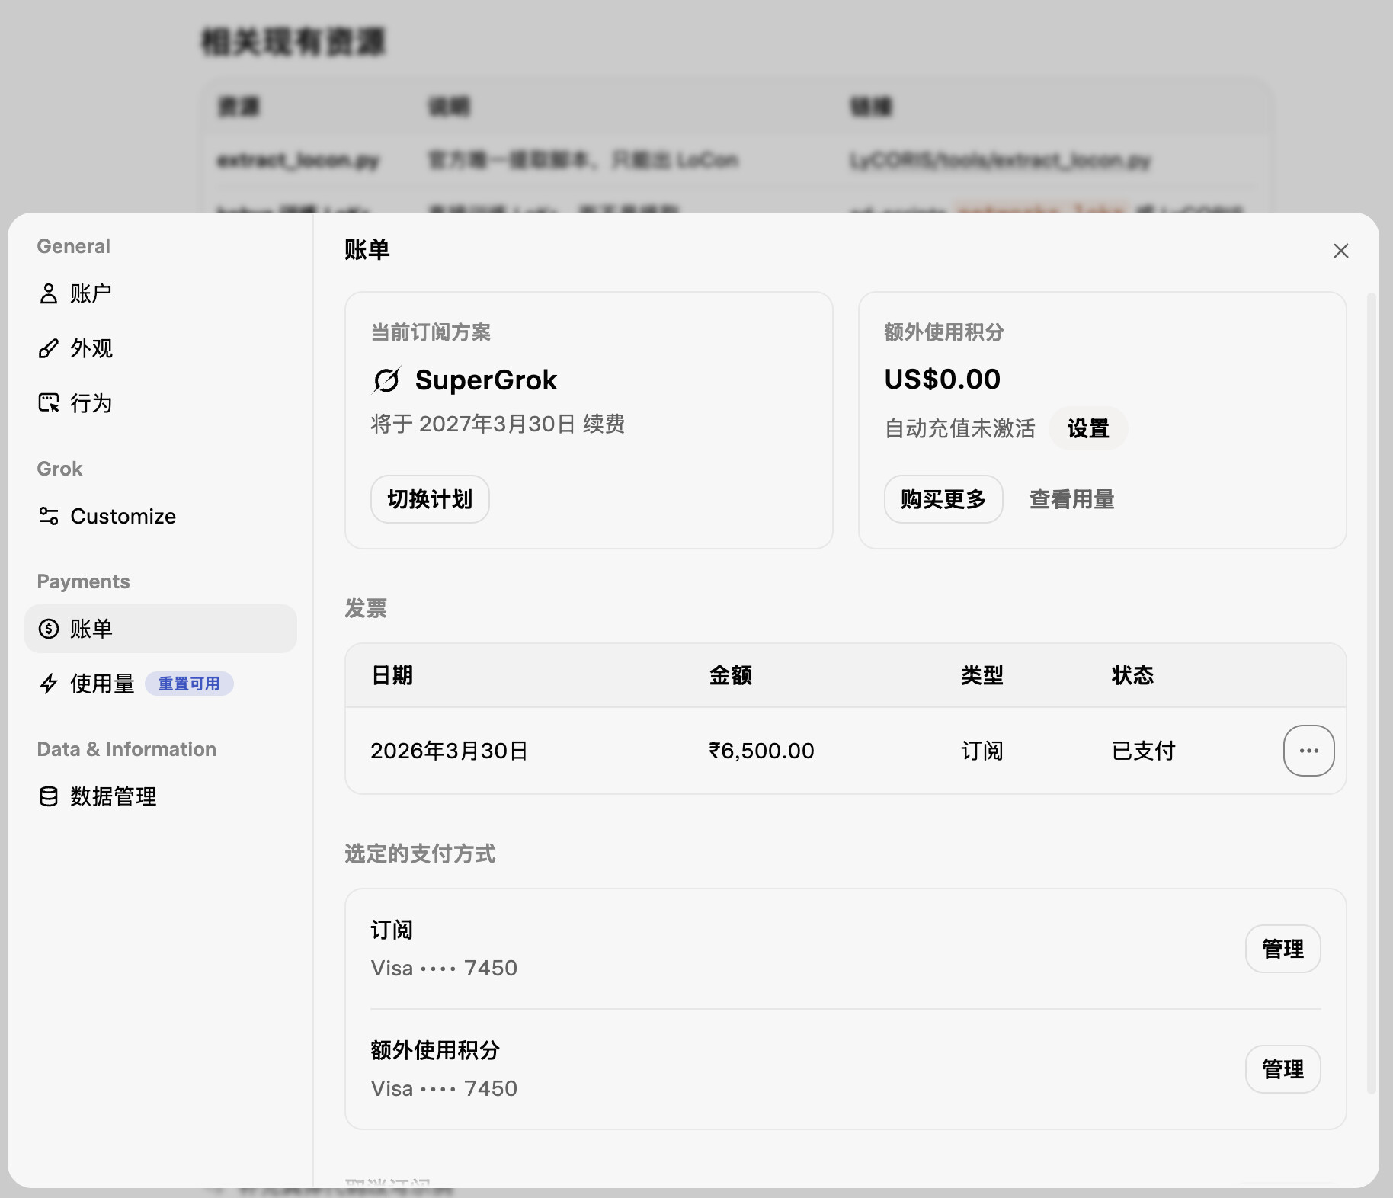Image resolution: width=1393 pixels, height=1198 pixels.
Task: Click the 日期 column header
Action: (392, 675)
